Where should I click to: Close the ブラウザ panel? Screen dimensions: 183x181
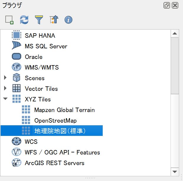click(175, 6)
